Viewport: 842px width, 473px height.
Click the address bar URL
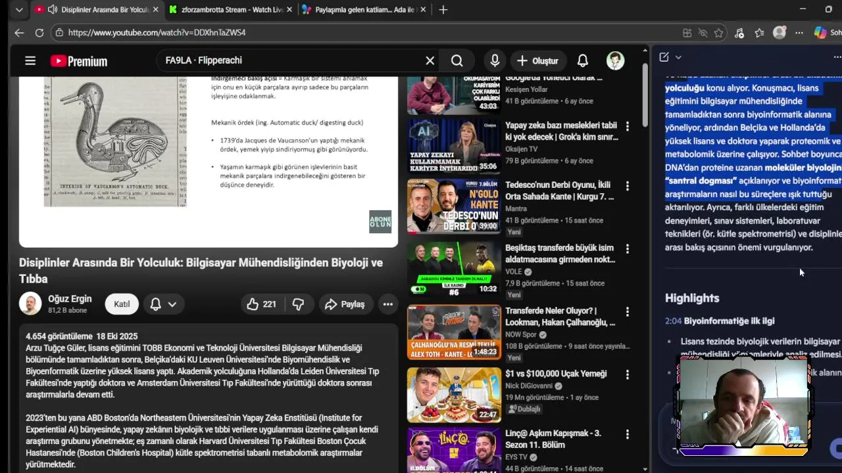point(157,32)
